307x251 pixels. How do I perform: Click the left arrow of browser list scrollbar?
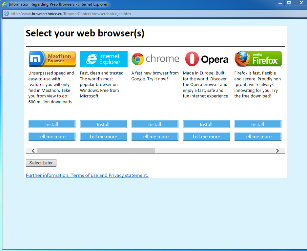point(33,151)
